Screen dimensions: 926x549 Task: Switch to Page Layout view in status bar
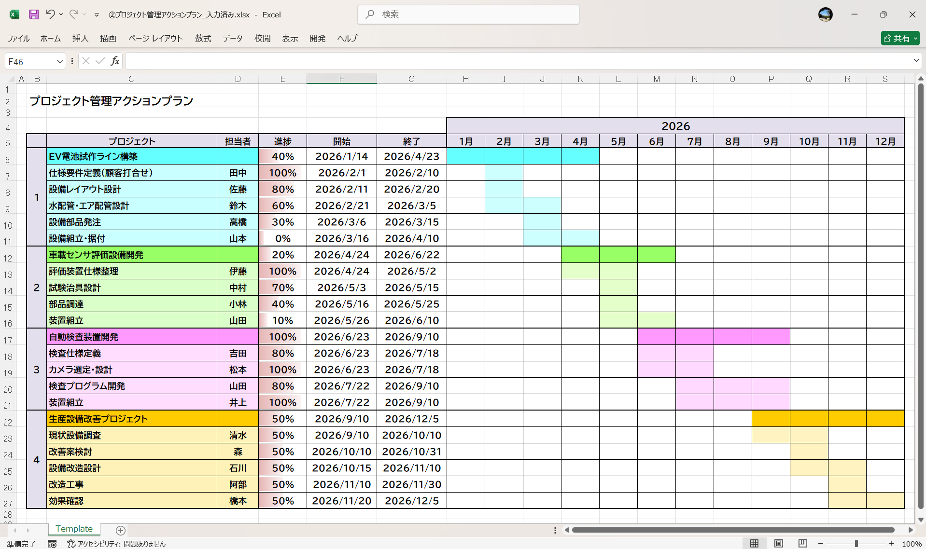click(x=778, y=543)
